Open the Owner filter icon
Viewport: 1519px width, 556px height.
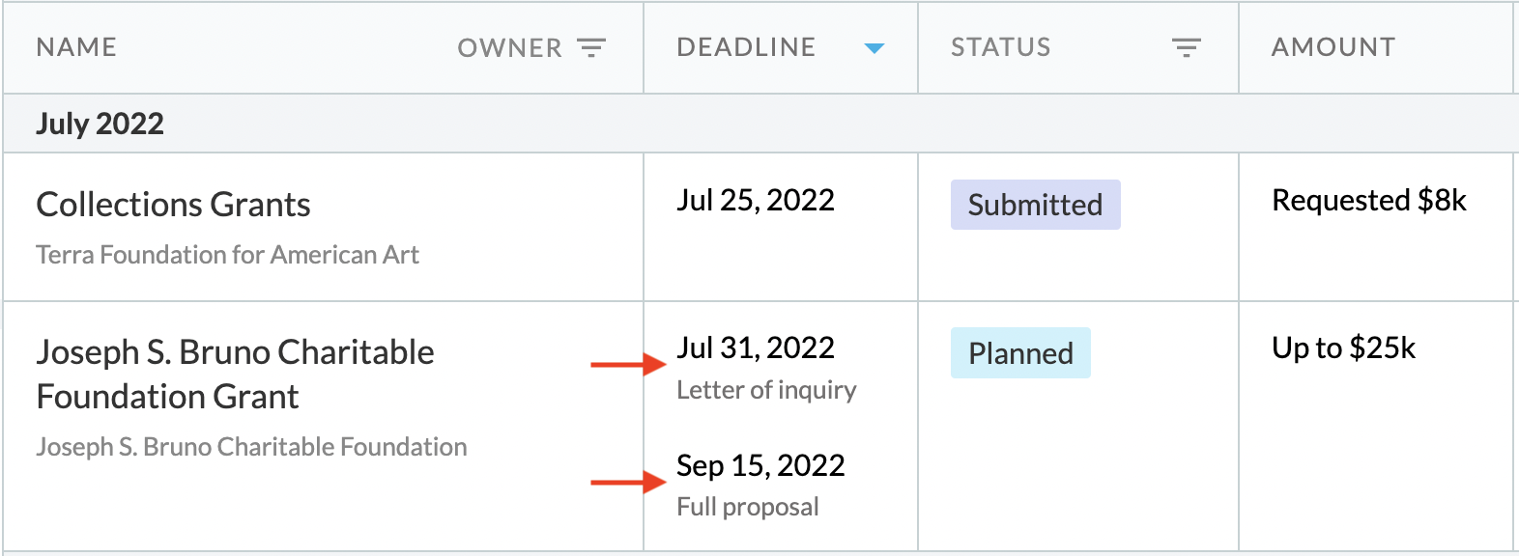coord(591,47)
